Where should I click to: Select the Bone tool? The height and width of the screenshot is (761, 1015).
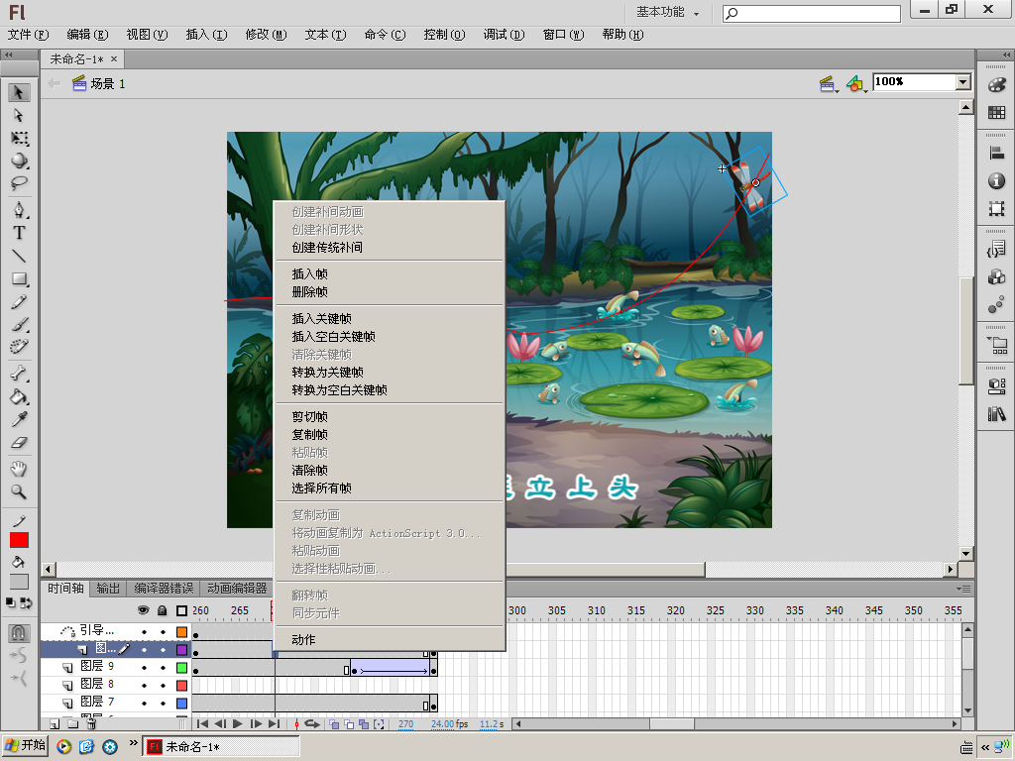[x=19, y=374]
